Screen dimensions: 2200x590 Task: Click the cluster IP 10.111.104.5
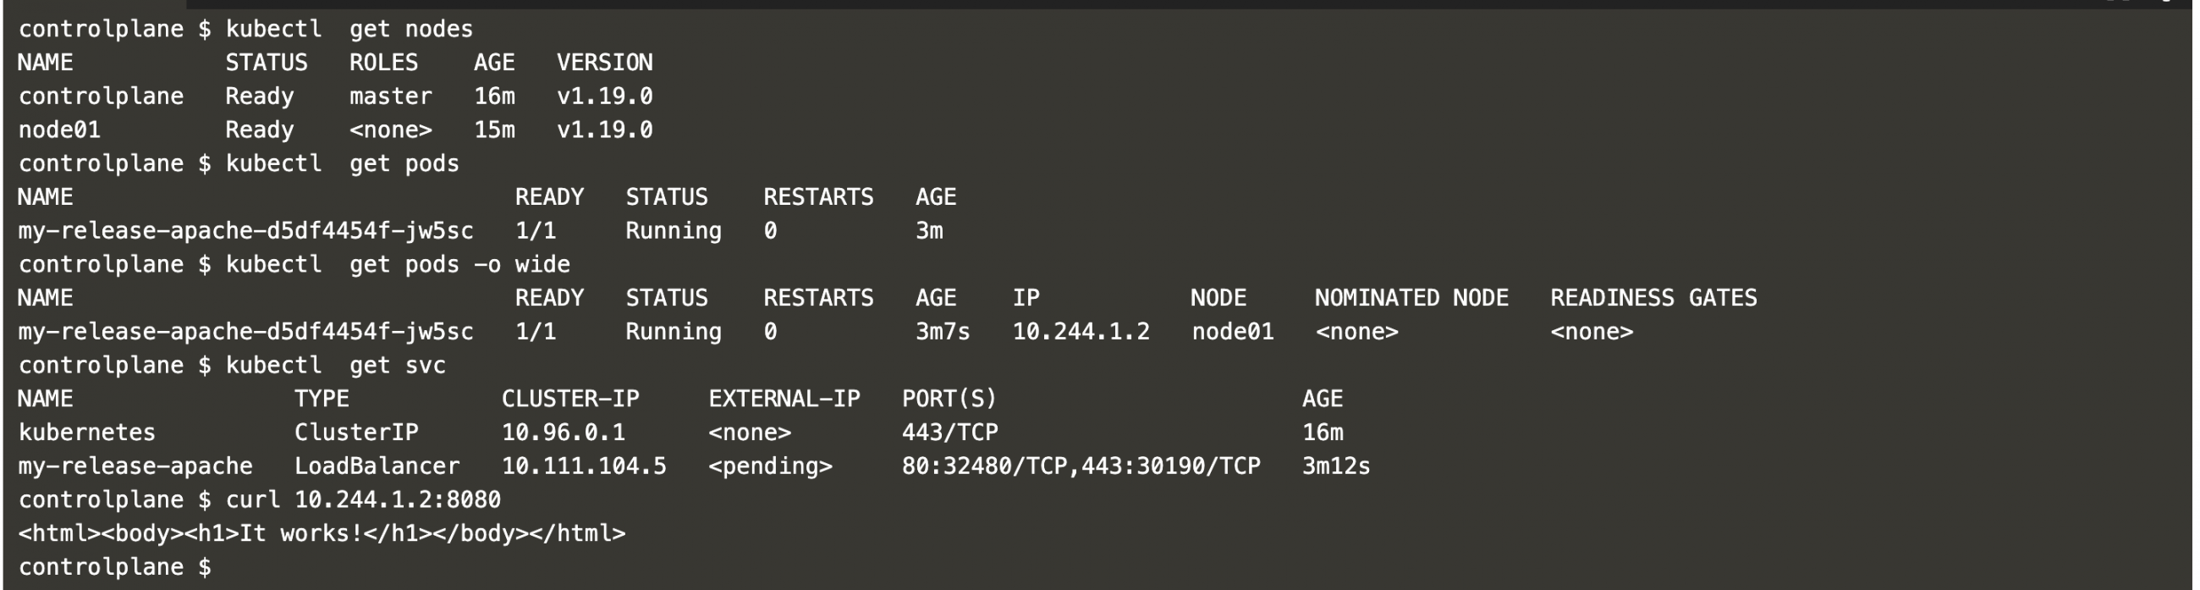(x=583, y=466)
